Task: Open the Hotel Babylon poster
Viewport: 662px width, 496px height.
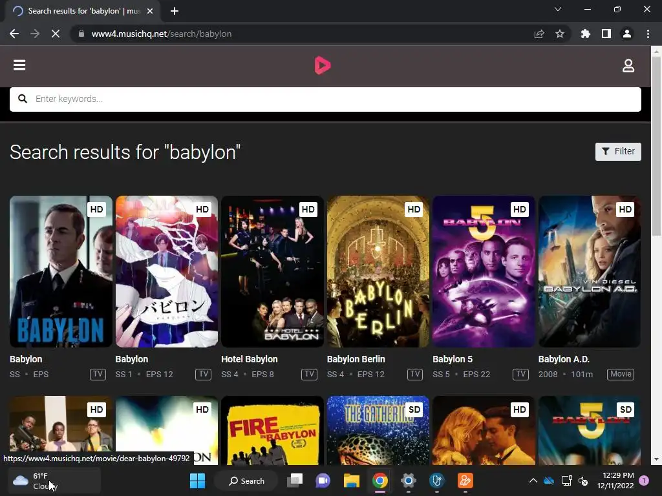Action: 272,271
